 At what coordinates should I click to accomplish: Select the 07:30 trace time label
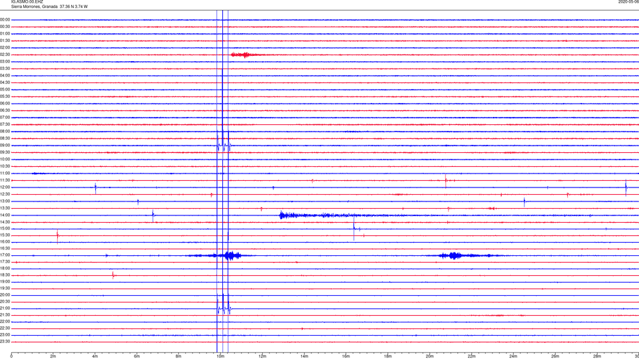[5, 124]
